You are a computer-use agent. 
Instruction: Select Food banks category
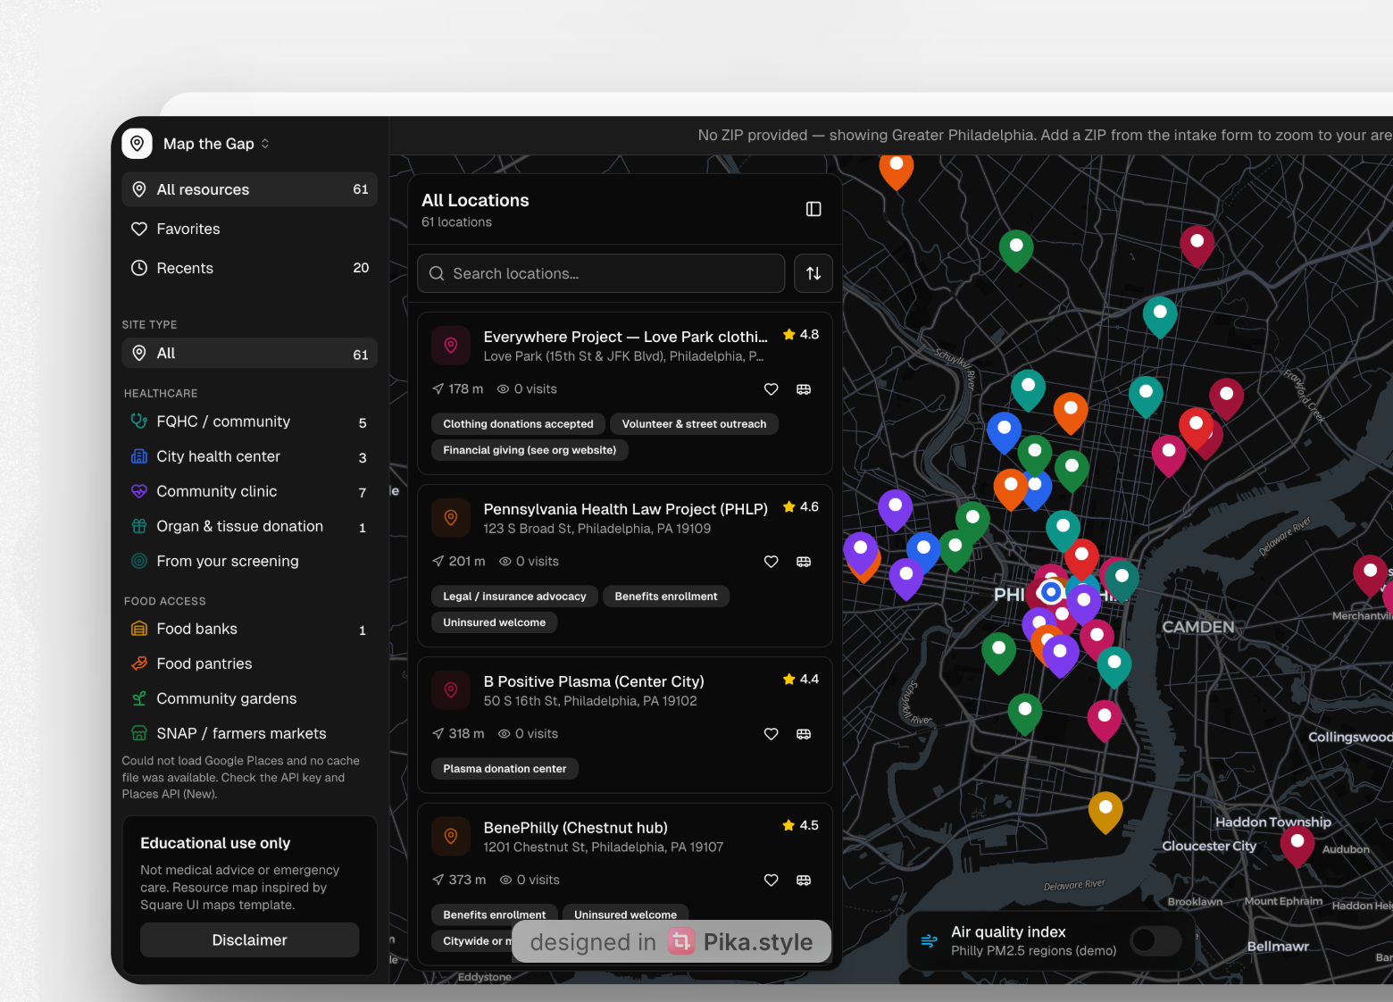(249, 629)
